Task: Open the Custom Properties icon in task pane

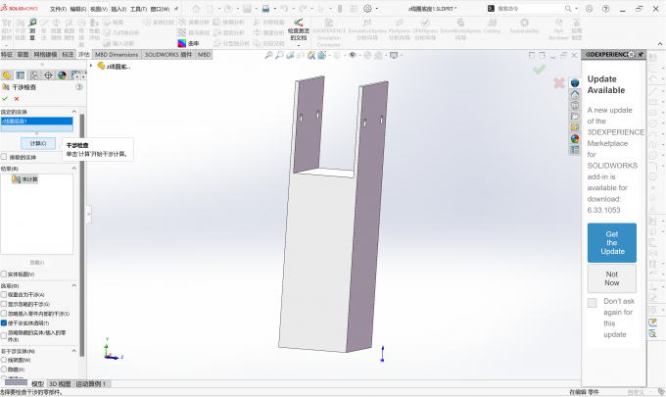Action: 575,150
